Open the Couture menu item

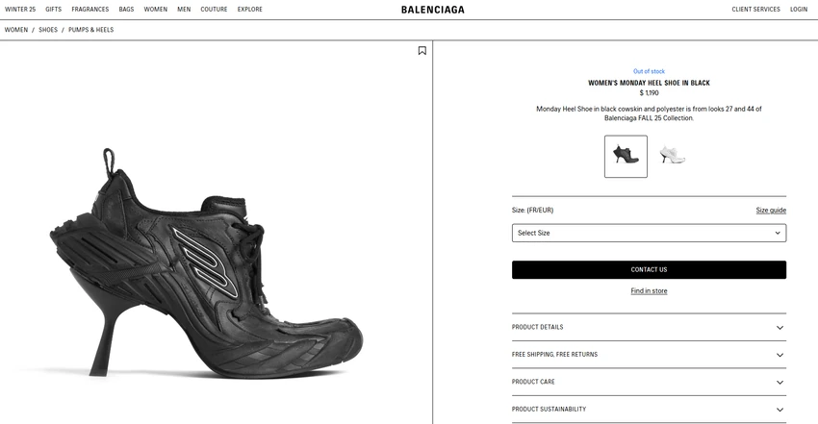point(214,10)
